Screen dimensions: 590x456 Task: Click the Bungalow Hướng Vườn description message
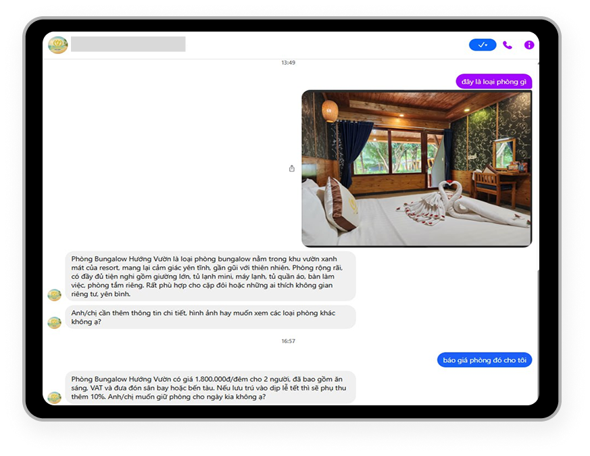[210, 276]
